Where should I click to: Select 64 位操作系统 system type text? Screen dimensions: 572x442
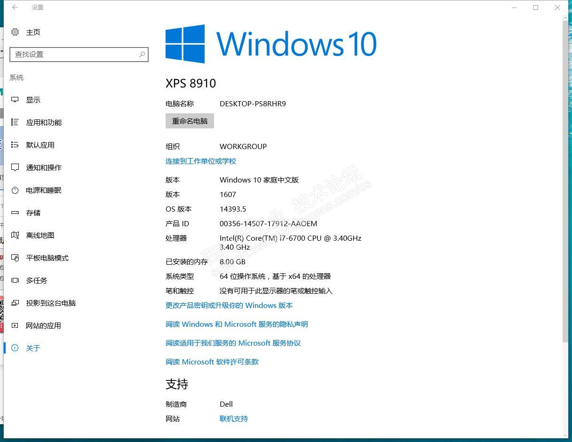(x=275, y=276)
